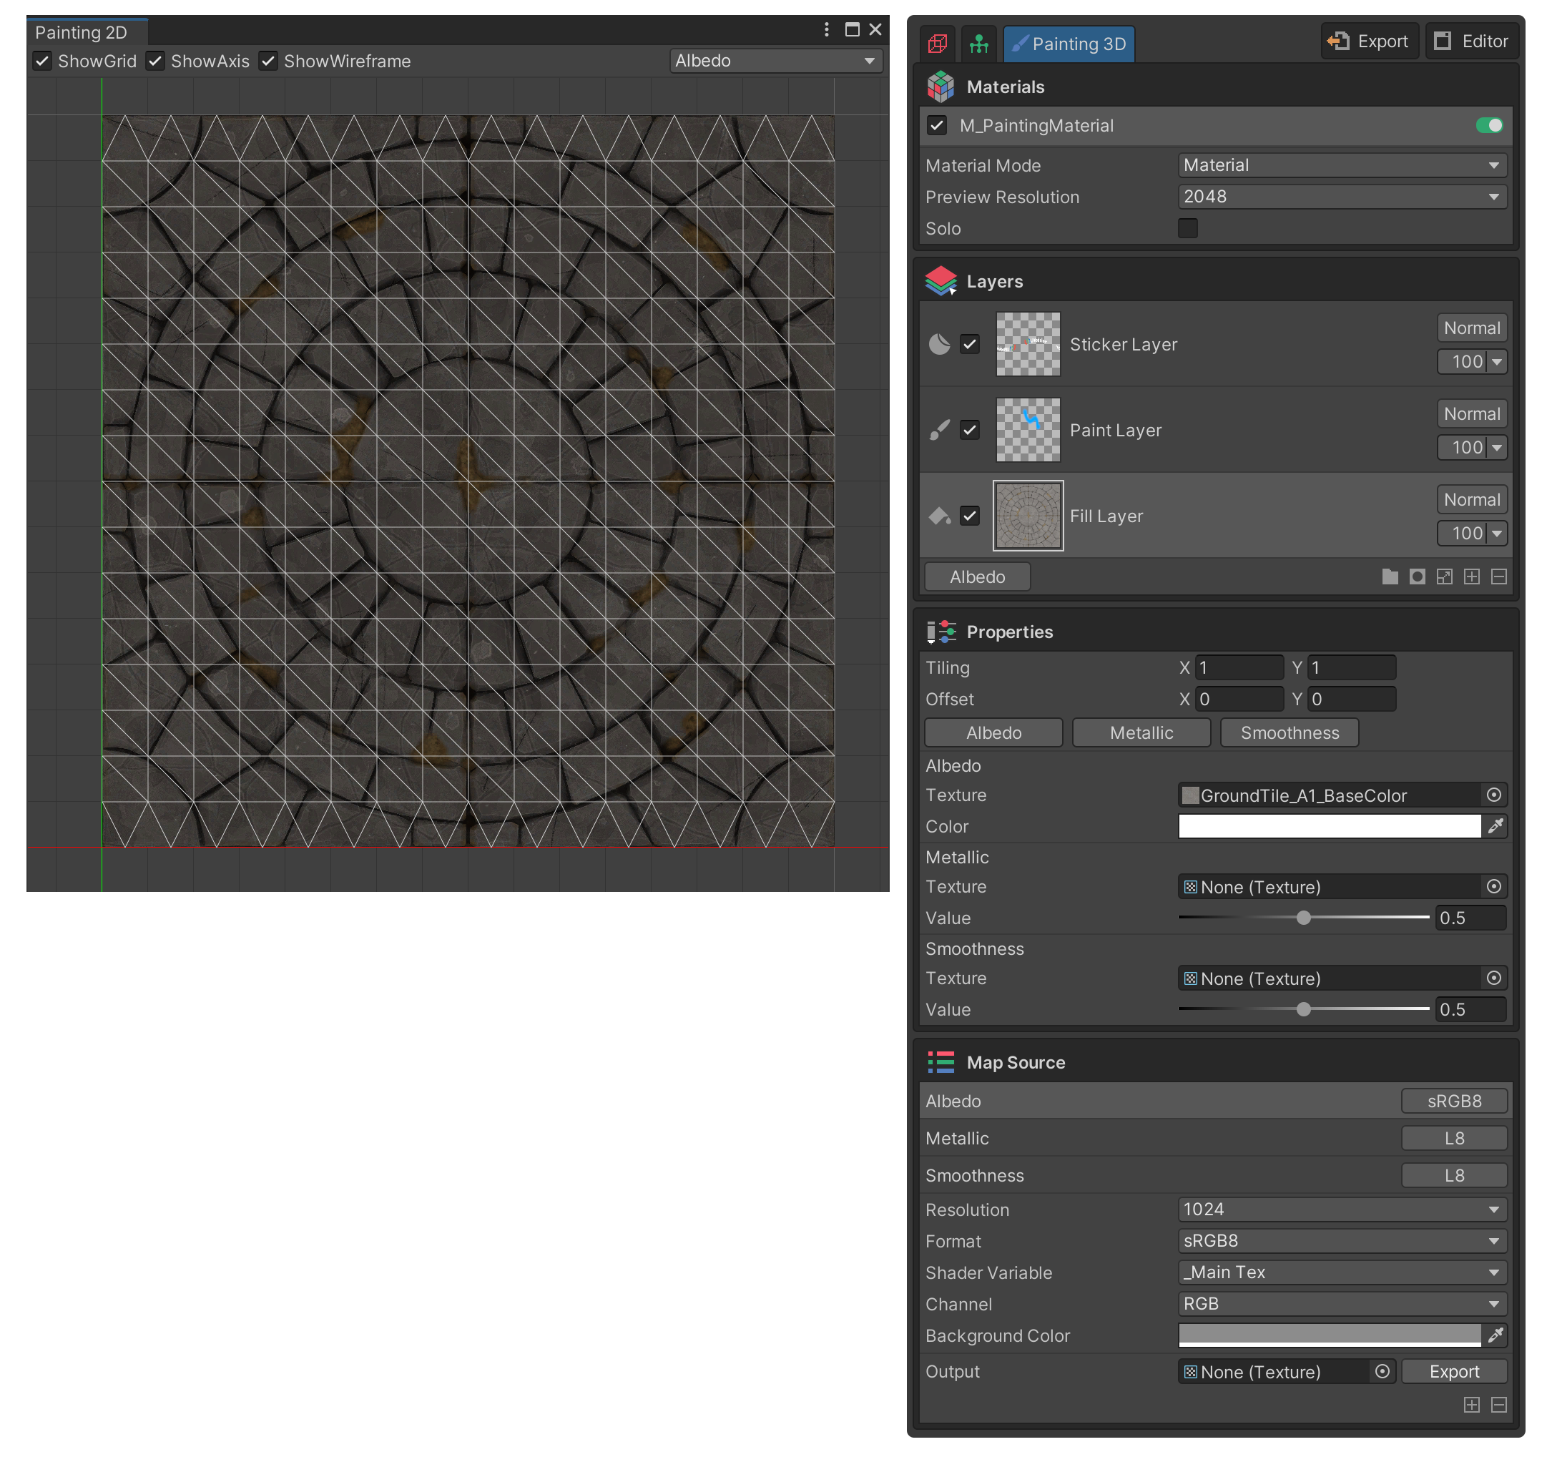Click the expand-arrow icon in Layers footer
The height and width of the screenshot is (1467, 1552).
point(1443,577)
